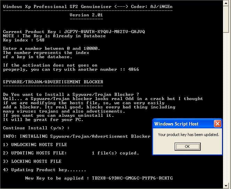Click "1) UNLOCKING HOSTS FILE" line
This screenshot has height=189, width=231.
(x=35, y=145)
